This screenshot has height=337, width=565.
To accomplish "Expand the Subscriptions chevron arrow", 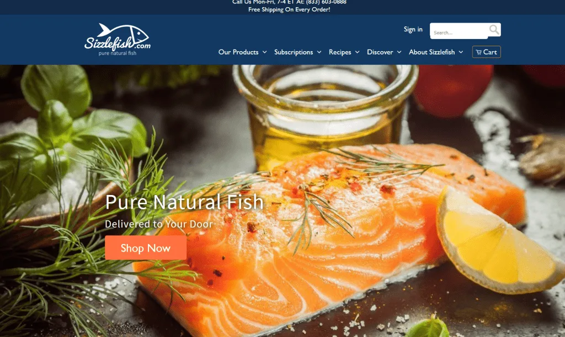I will (x=319, y=52).
